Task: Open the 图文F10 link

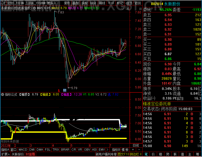Action: point(123,154)
